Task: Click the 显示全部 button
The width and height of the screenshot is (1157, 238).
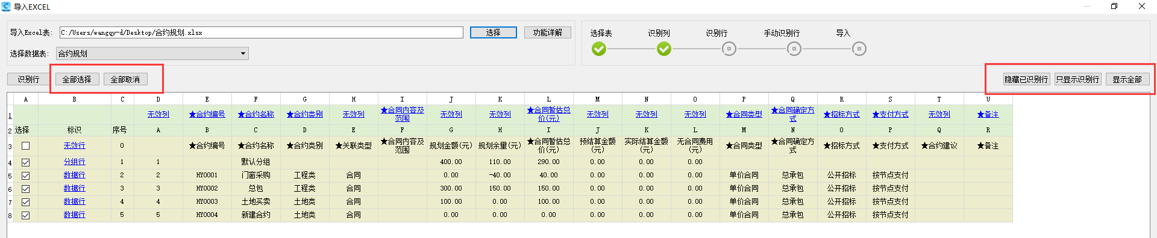Action: (1127, 79)
